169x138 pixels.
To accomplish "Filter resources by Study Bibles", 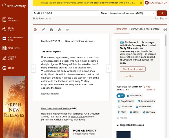I will [134, 96].
